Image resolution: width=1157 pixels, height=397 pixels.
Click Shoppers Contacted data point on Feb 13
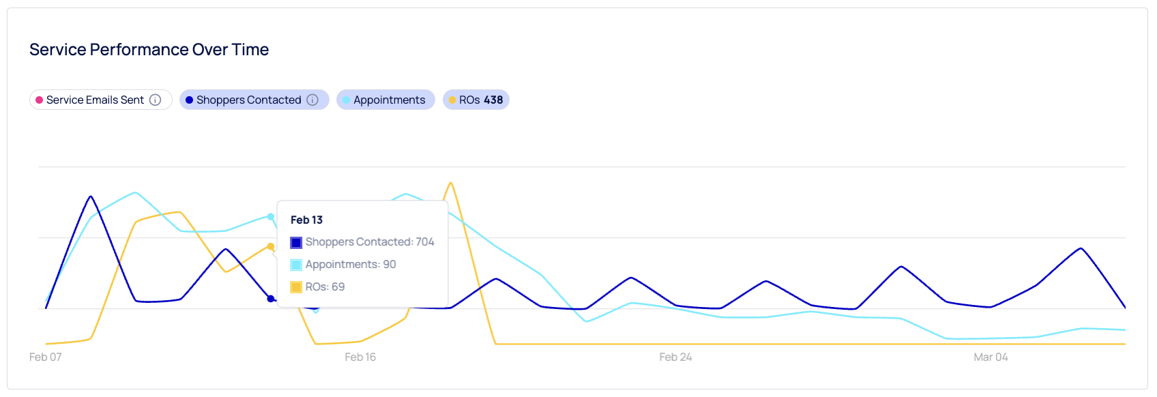pos(271,299)
